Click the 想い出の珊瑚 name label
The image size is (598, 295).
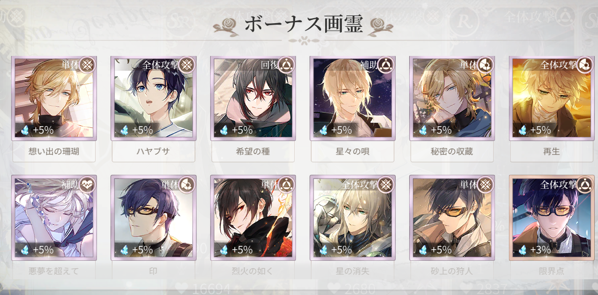(54, 151)
